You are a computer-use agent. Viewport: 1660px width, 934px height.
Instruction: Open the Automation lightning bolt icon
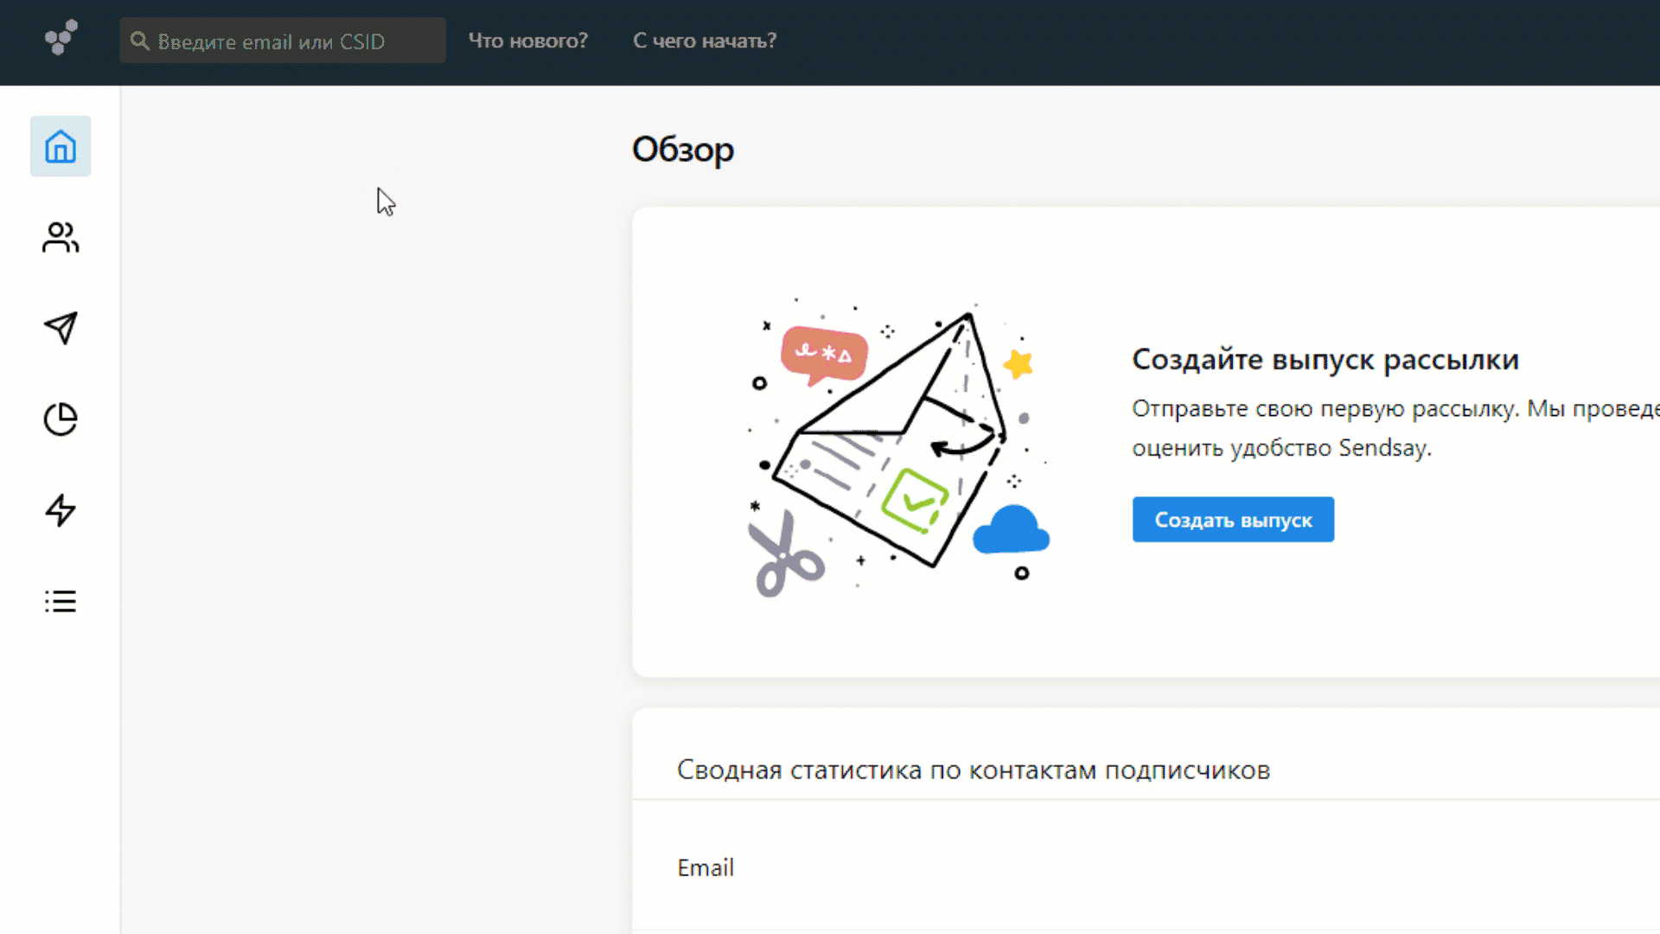point(61,510)
